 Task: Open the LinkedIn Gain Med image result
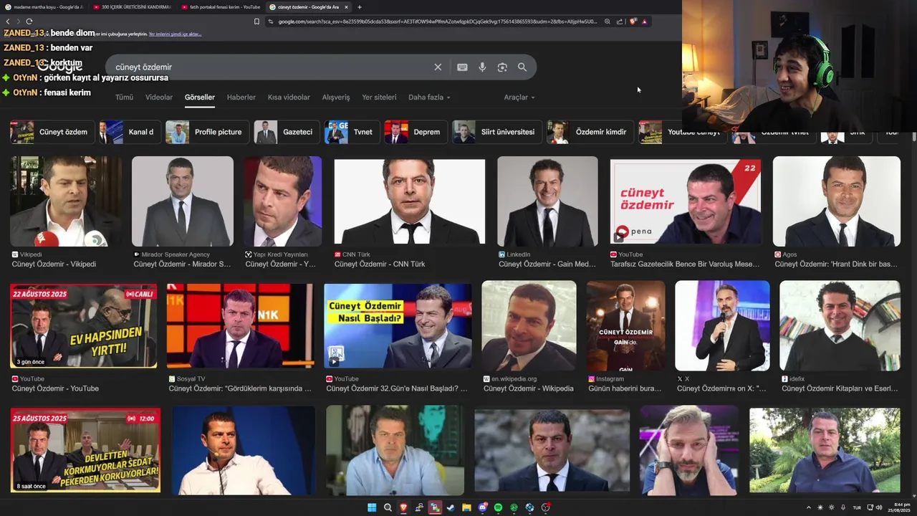pyautogui.click(x=547, y=201)
